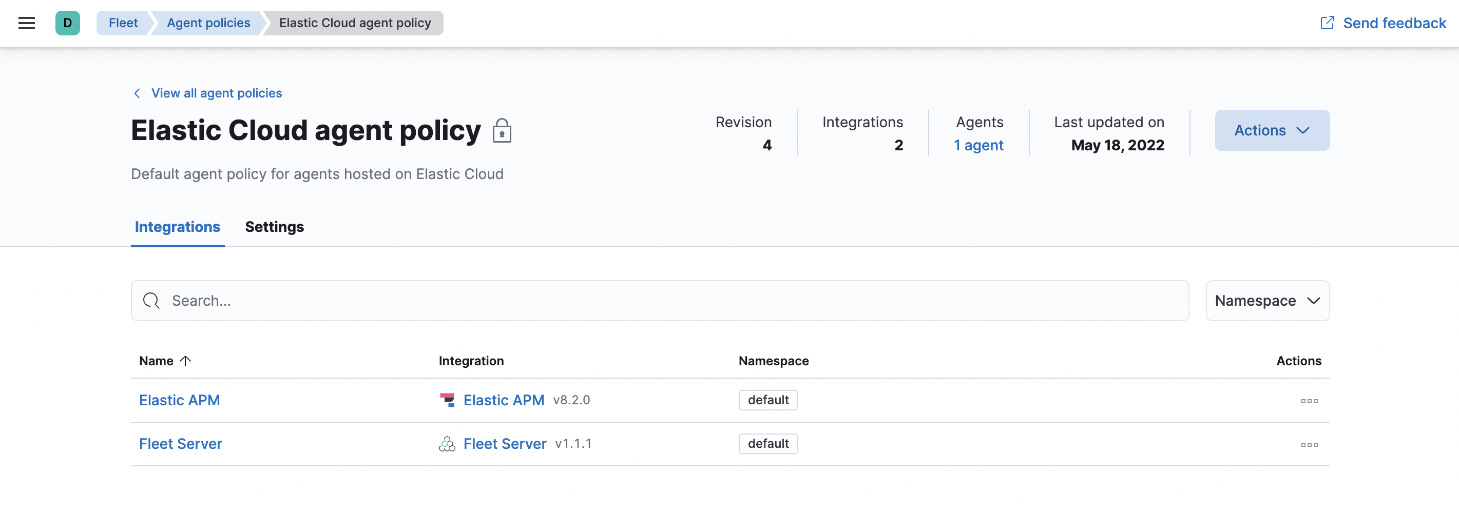Click the search magnifier icon
Image resolution: width=1459 pixels, height=512 pixels.
[150, 301]
